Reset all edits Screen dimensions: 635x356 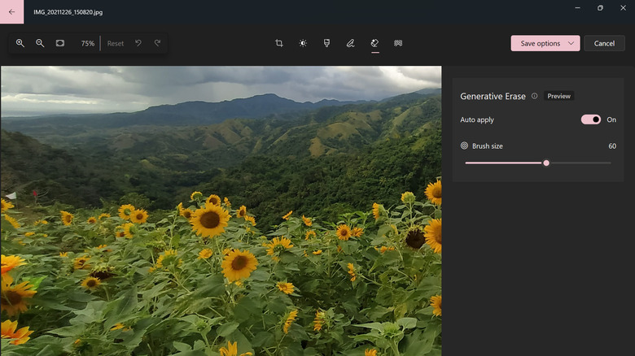(116, 43)
